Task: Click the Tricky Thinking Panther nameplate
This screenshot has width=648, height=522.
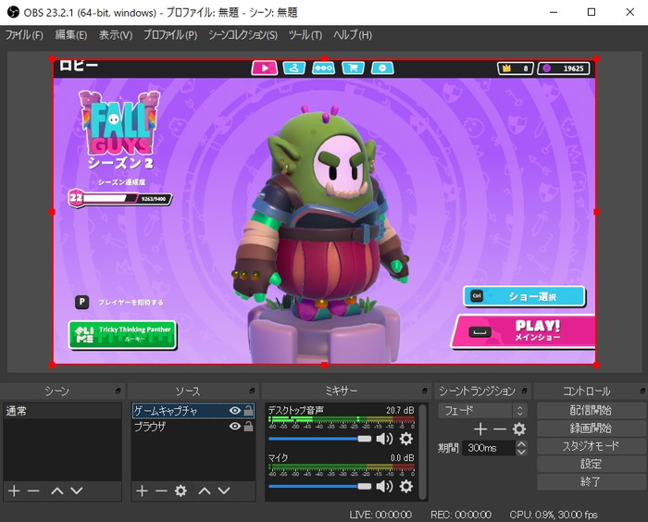Action: click(x=122, y=334)
